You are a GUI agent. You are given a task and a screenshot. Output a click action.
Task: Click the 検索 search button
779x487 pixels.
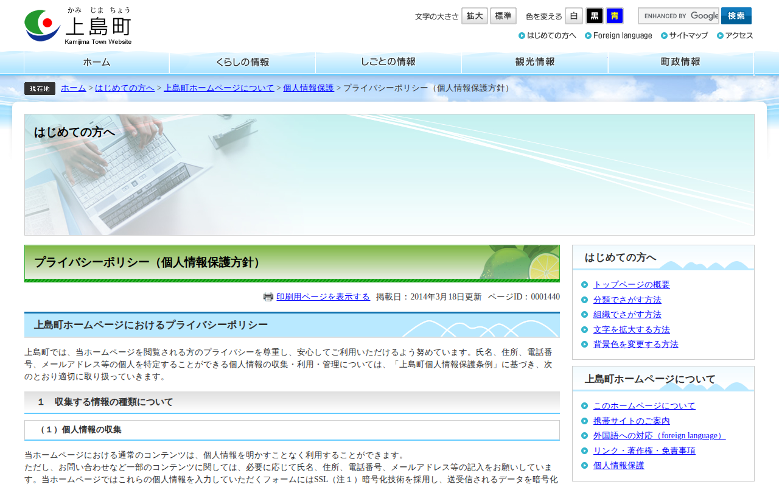[x=736, y=16]
